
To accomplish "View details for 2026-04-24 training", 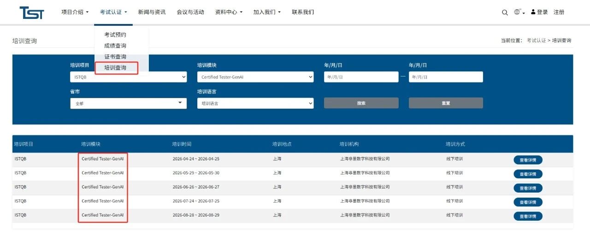I will pyautogui.click(x=528, y=160).
